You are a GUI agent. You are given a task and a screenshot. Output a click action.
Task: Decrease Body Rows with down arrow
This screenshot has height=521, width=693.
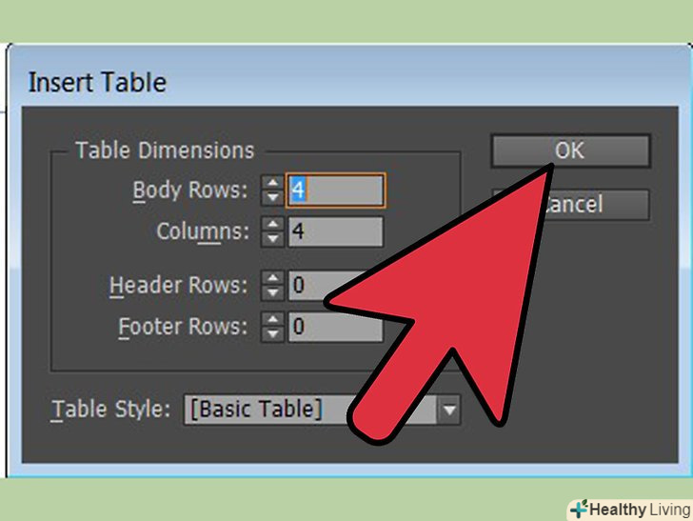pyautogui.click(x=272, y=197)
